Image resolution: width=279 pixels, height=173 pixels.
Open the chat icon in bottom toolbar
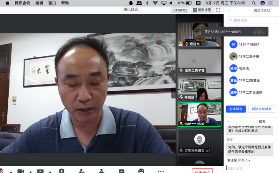[x=121, y=171]
